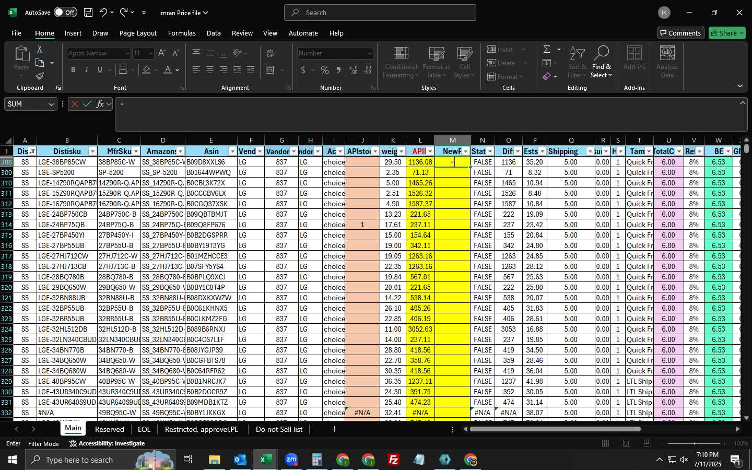Expand the font name combo box
752x470 pixels.
127,53
